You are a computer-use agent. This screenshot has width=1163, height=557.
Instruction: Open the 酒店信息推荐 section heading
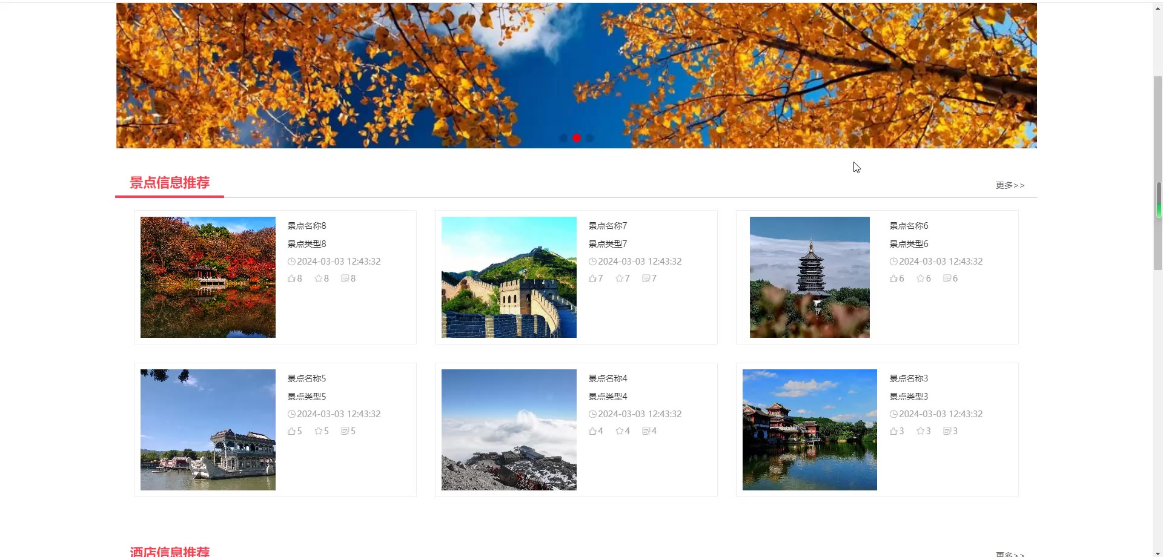click(170, 551)
